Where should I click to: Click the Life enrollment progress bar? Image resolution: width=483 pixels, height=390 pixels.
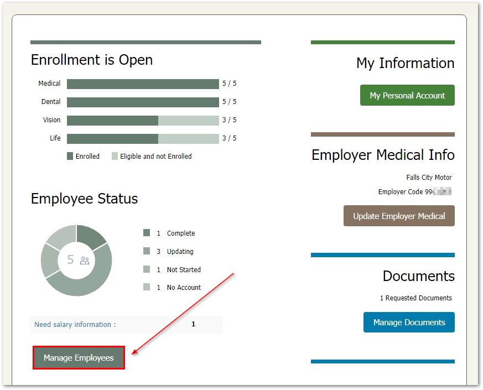pyautogui.click(x=143, y=138)
